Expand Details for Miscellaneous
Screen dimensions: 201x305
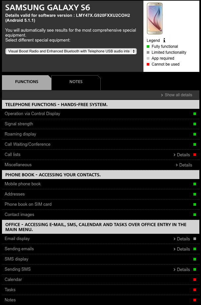tap(184, 165)
